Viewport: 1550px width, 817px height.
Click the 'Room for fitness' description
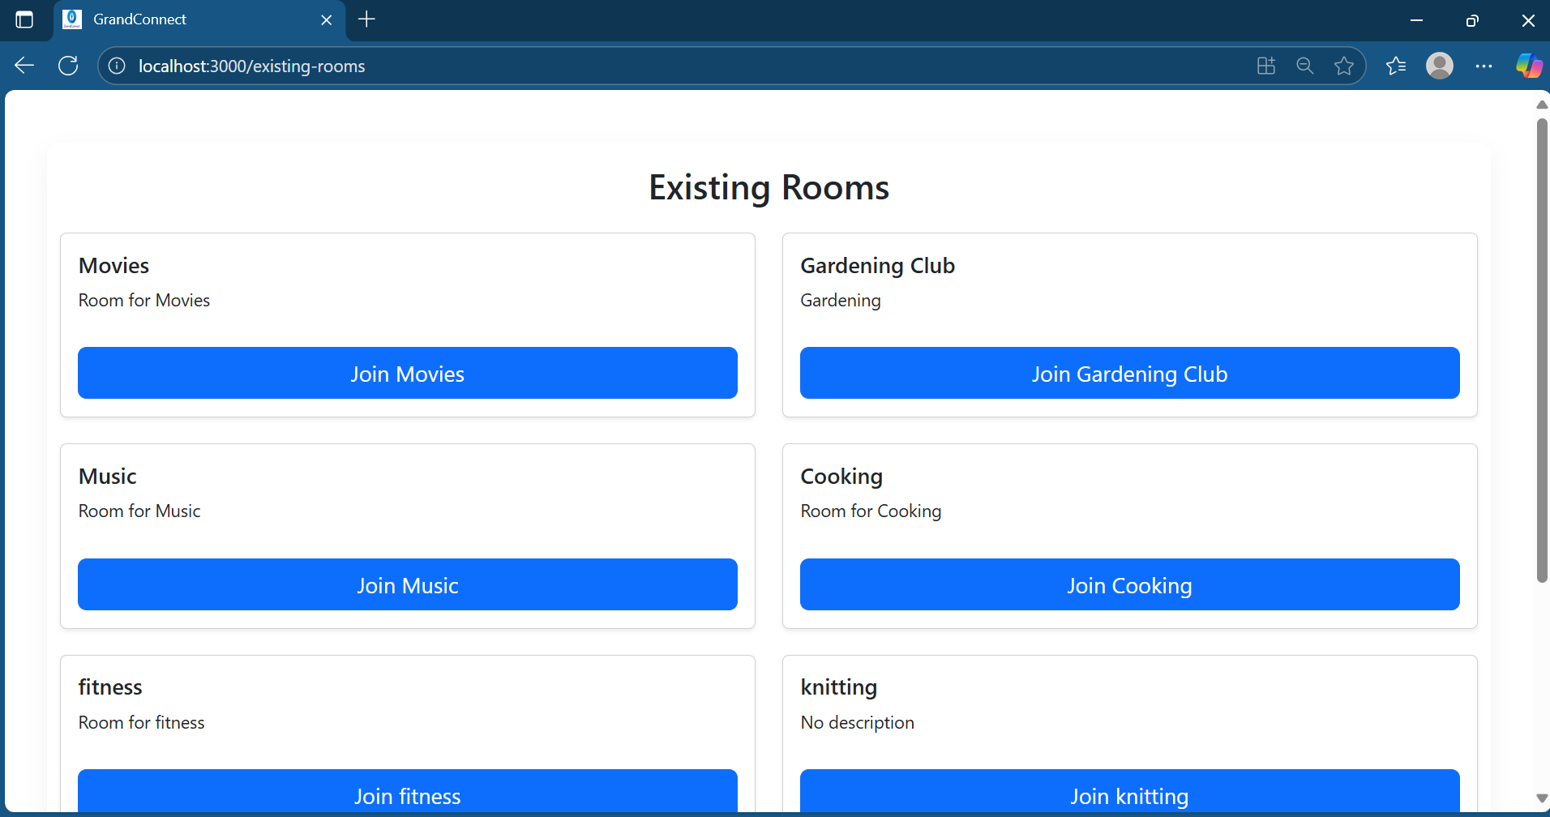141,722
